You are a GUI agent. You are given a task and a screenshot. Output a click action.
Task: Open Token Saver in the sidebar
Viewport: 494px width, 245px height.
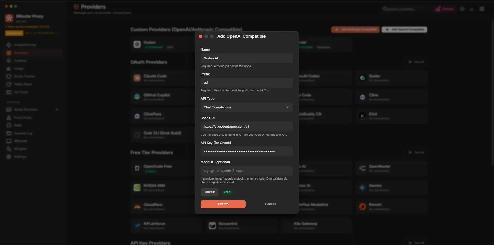pyautogui.click(x=33, y=84)
